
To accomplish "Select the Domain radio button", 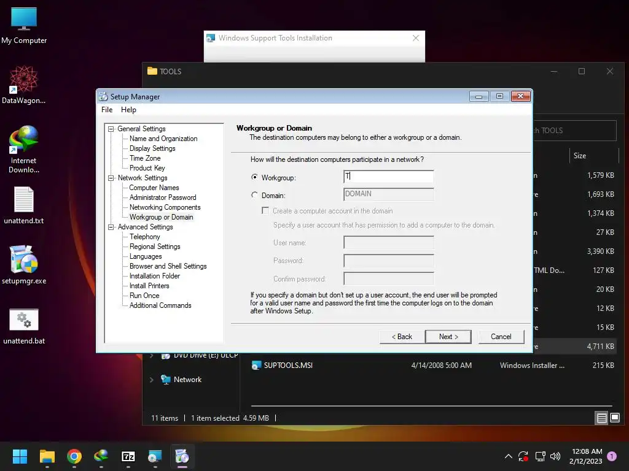I will click(x=254, y=195).
